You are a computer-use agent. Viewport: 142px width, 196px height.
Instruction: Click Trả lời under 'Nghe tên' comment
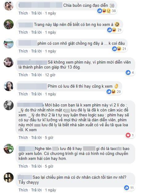pyautogui.click(x=36, y=166)
